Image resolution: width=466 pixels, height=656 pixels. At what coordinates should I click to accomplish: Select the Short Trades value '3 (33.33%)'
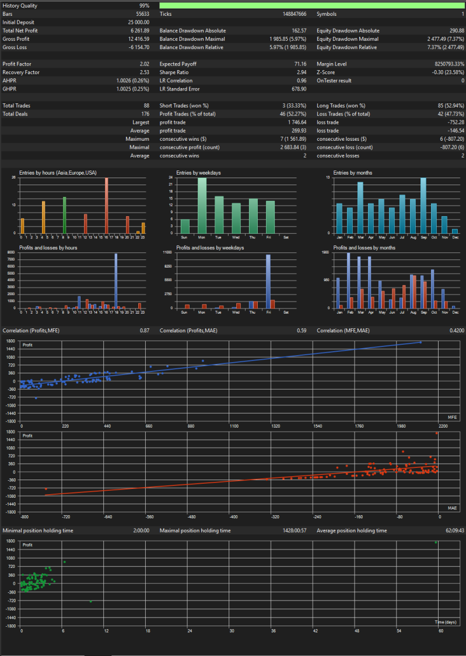(x=293, y=106)
